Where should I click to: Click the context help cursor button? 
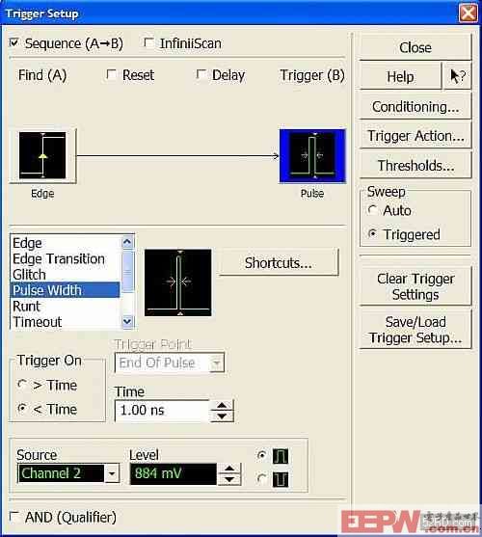(457, 76)
